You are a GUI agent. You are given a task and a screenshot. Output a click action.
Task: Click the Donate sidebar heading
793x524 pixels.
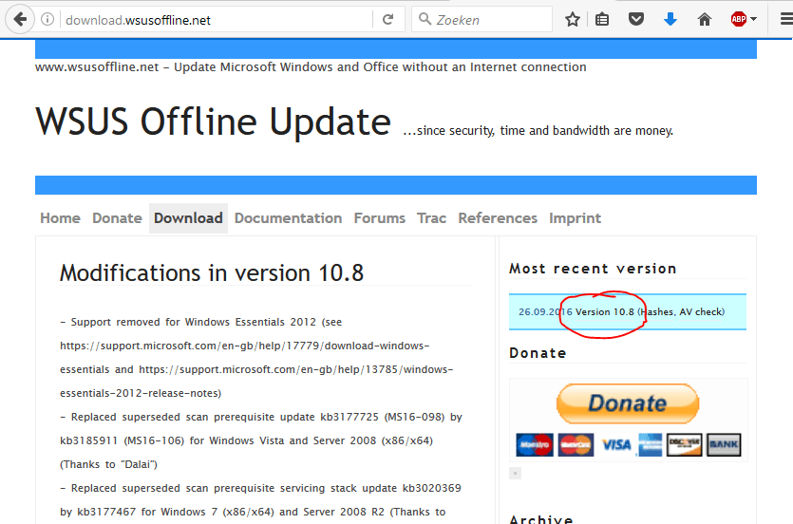tap(538, 353)
